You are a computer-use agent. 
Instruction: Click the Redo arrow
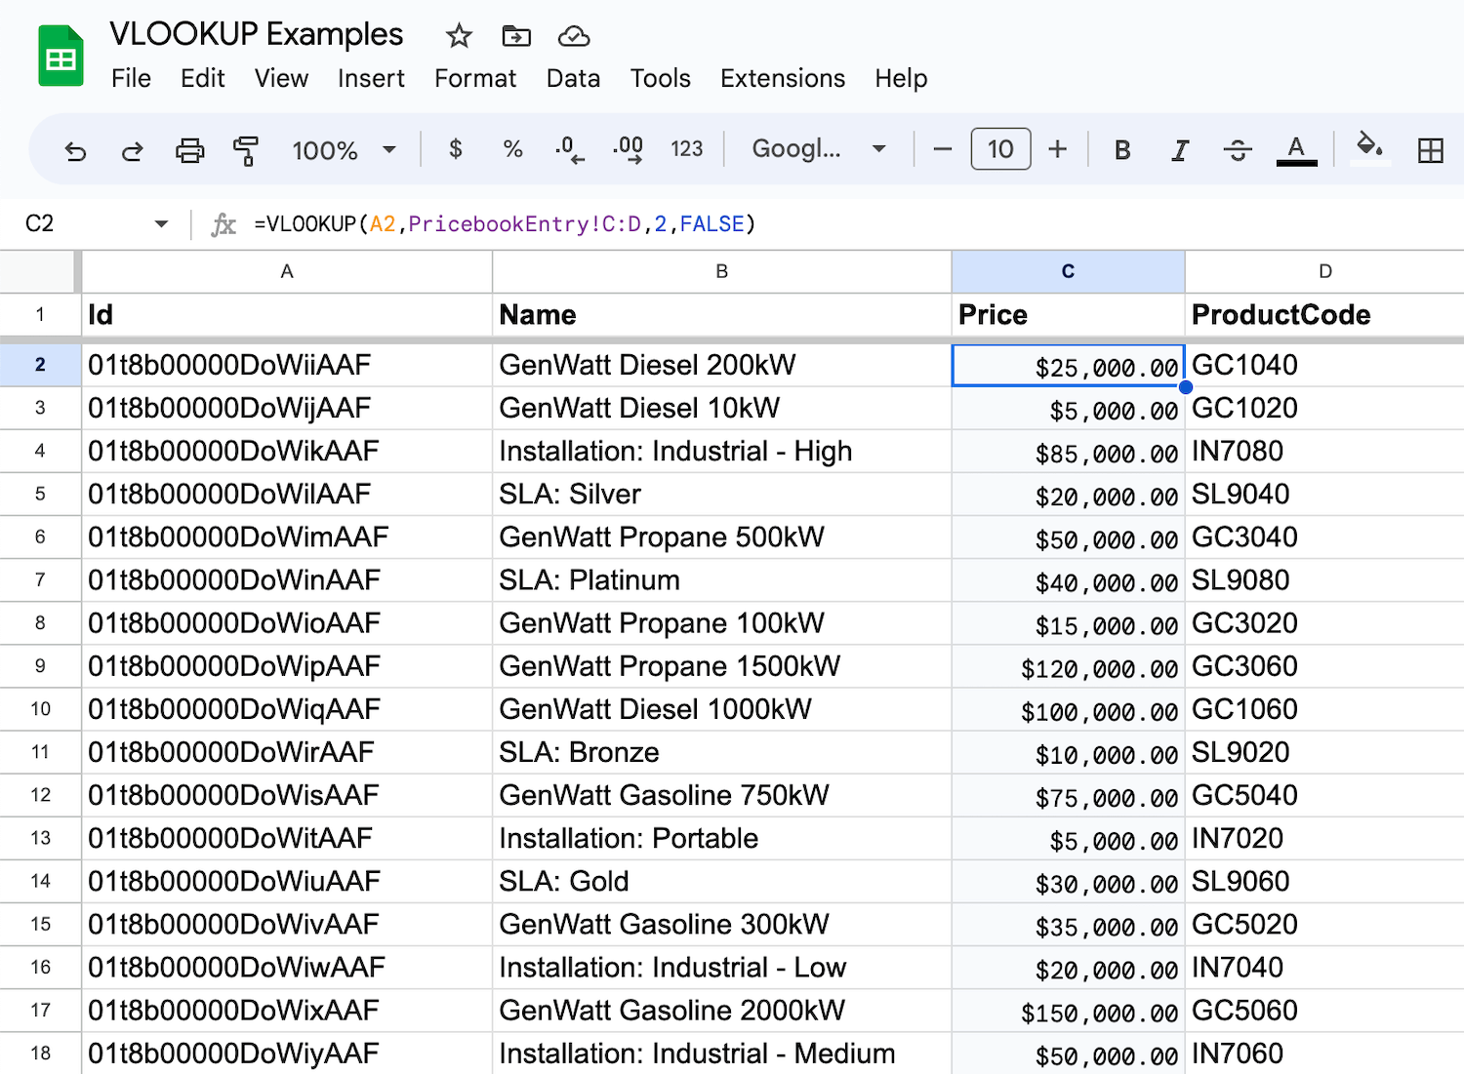132,150
